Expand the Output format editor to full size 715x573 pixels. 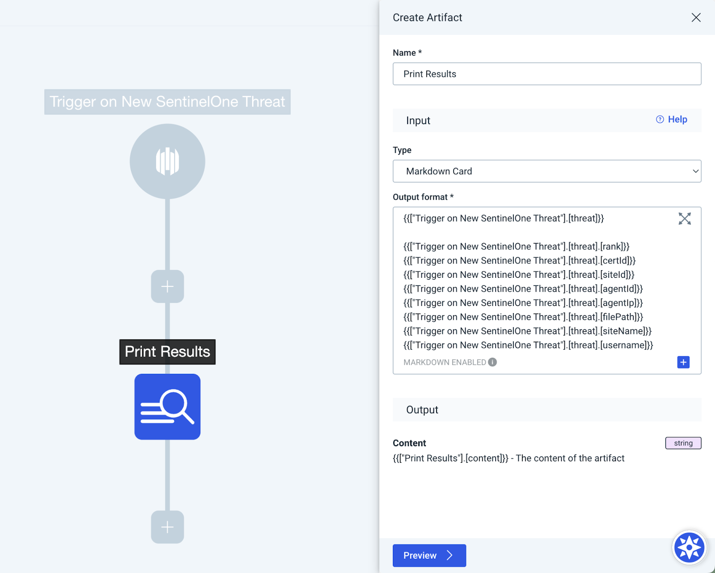point(684,218)
